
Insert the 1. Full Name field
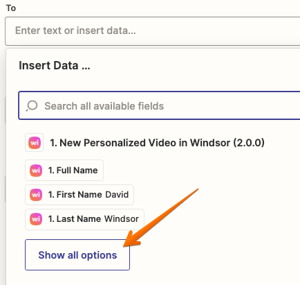click(64, 171)
